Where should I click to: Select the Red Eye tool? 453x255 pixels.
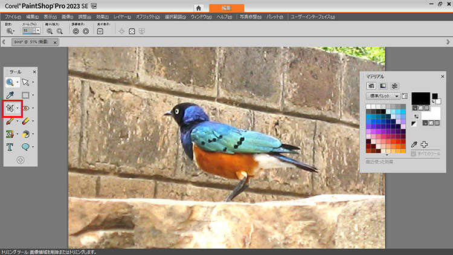tap(26, 108)
